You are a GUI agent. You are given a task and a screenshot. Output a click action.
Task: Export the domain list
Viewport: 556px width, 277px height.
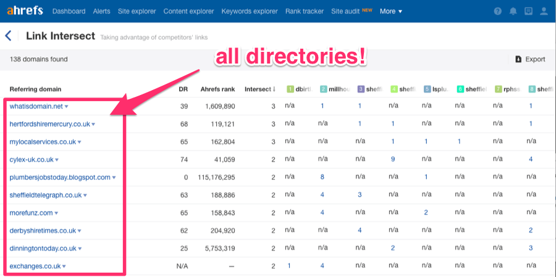click(530, 59)
